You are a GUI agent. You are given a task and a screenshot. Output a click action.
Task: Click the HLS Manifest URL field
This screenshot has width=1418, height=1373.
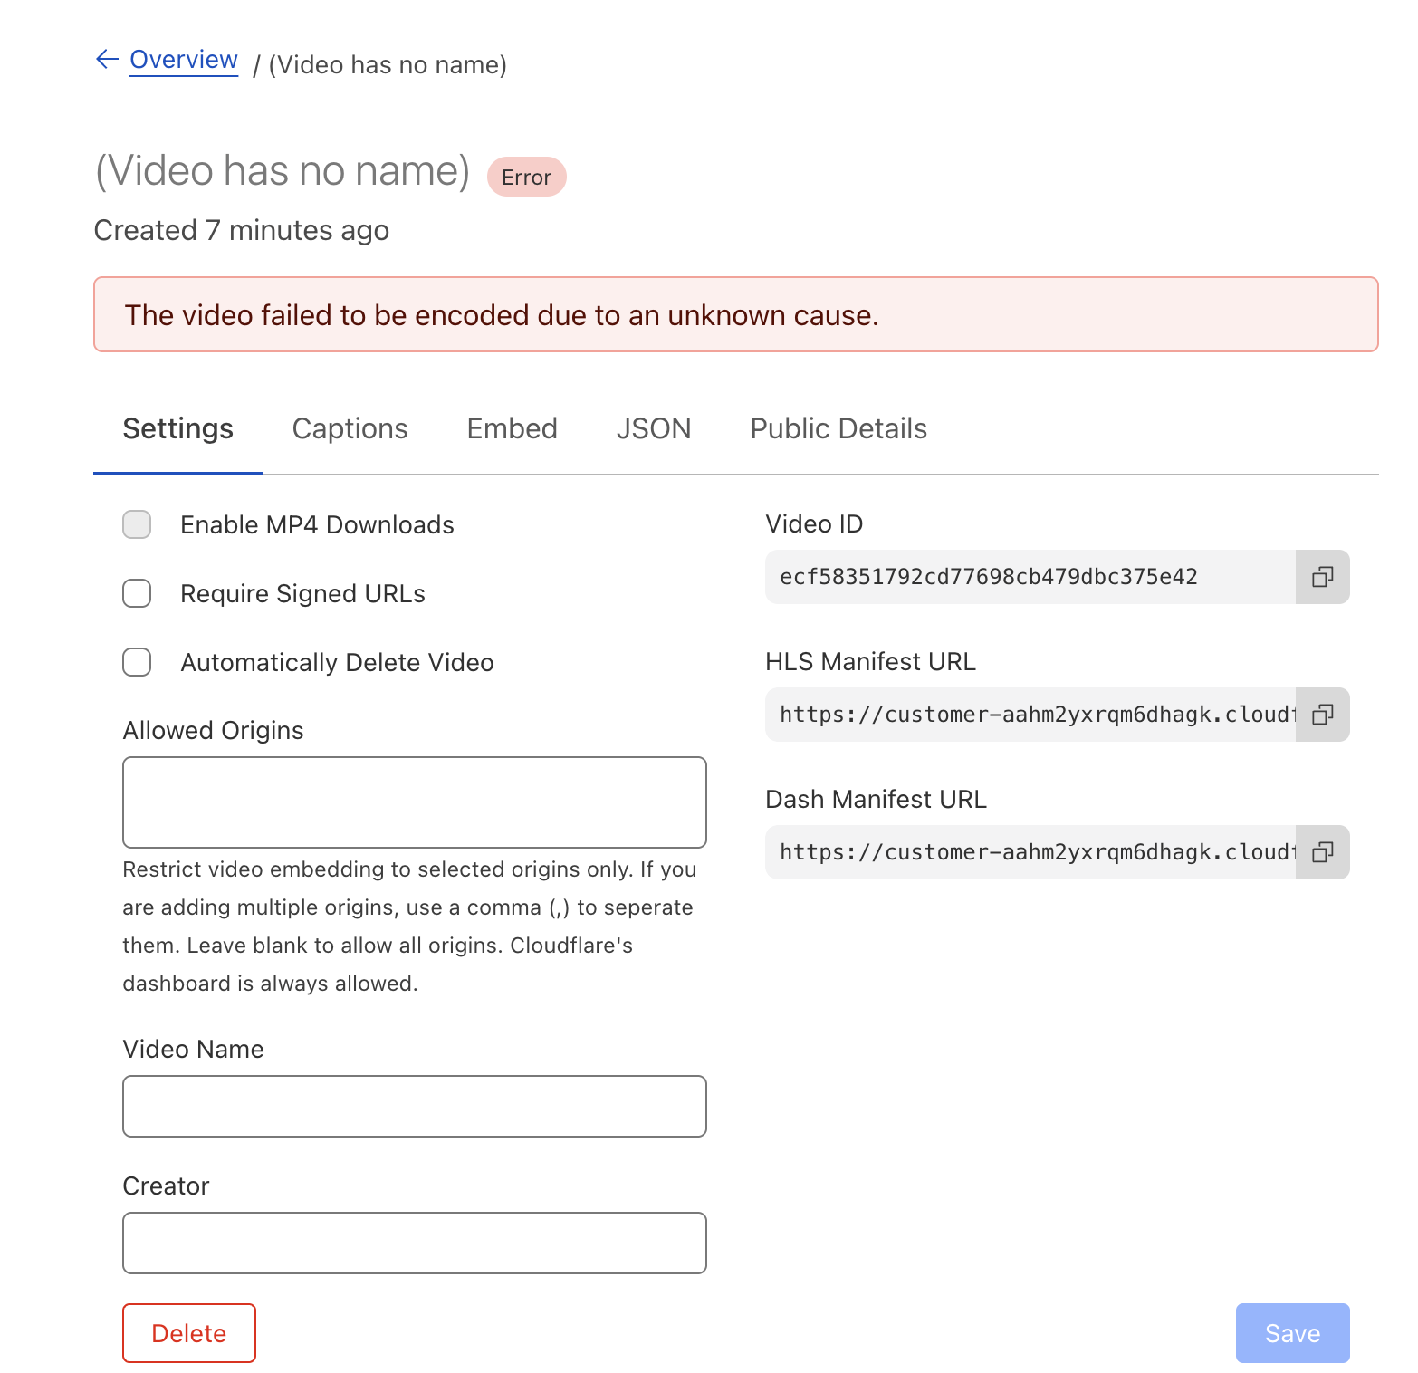coord(1030,715)
